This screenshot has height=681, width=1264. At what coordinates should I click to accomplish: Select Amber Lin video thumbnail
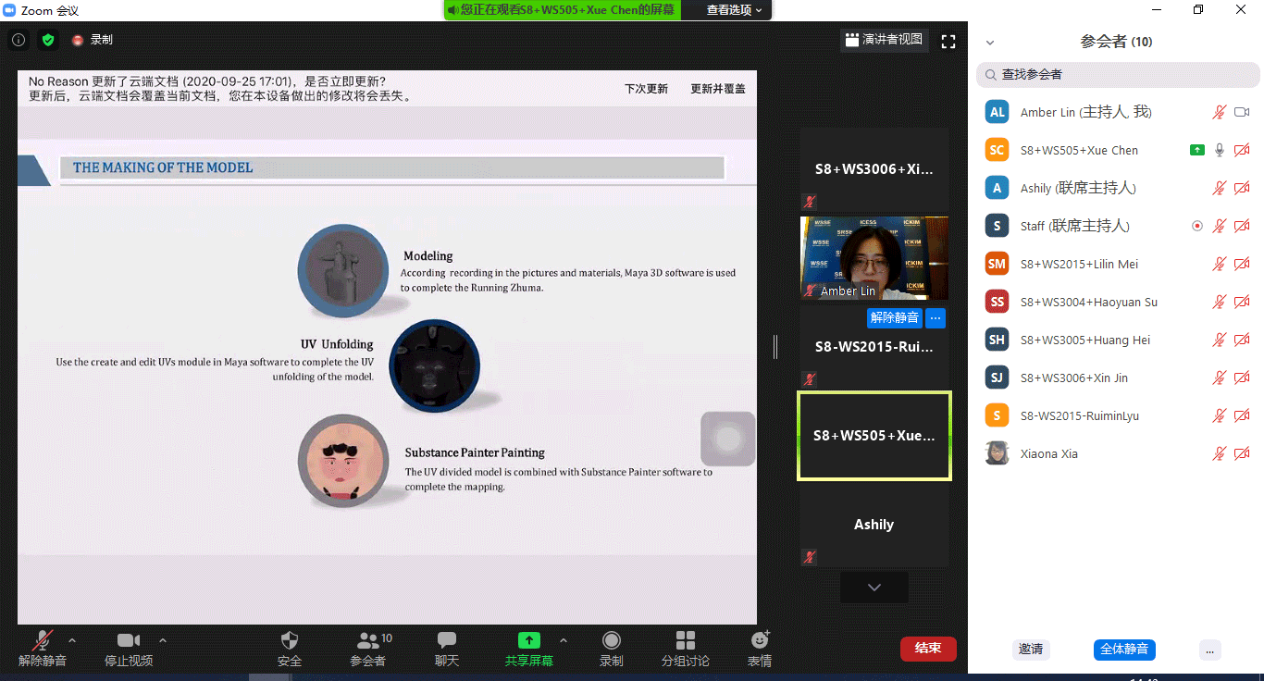click(x=874, y=258)
